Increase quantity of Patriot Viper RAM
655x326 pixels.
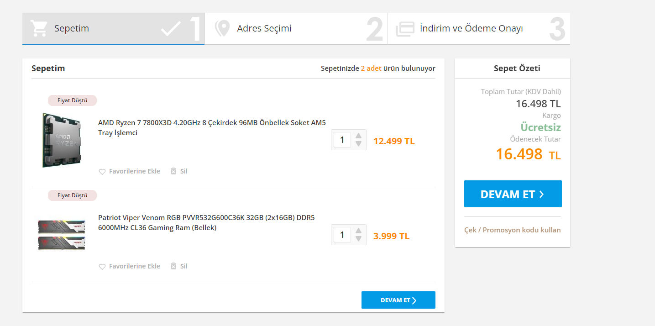point(358,231)
